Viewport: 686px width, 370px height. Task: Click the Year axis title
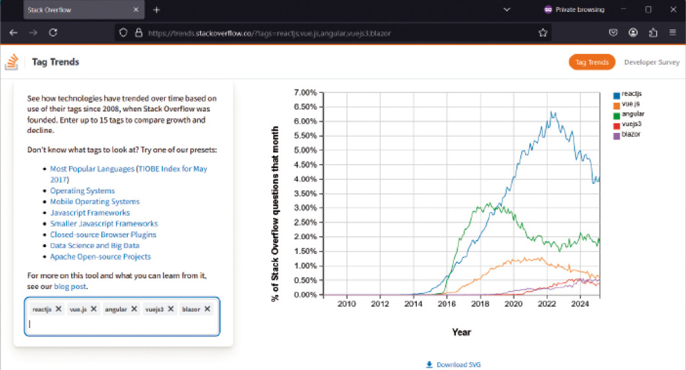coord(461,332)
